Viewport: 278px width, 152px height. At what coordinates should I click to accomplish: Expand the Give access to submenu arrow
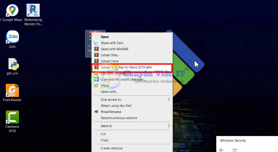pos(169,100)
